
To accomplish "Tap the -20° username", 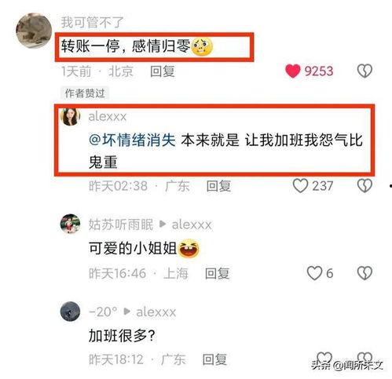I will [x=103, y=312].
